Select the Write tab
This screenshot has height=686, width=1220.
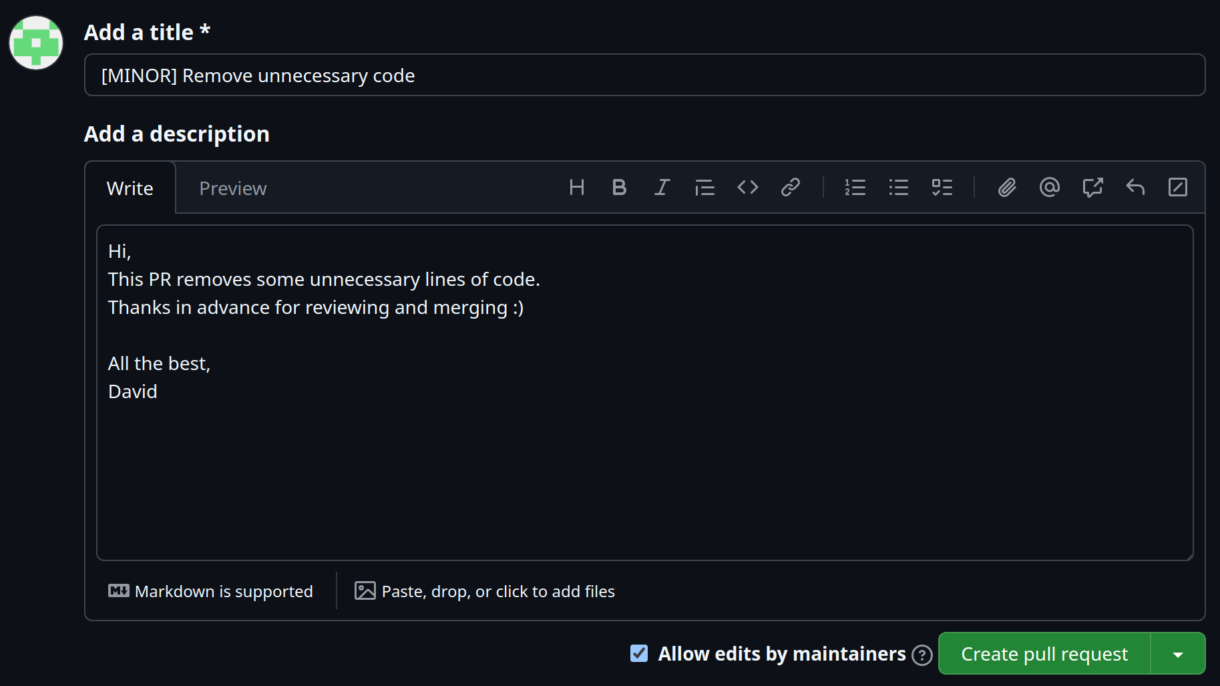pos(130,188)
